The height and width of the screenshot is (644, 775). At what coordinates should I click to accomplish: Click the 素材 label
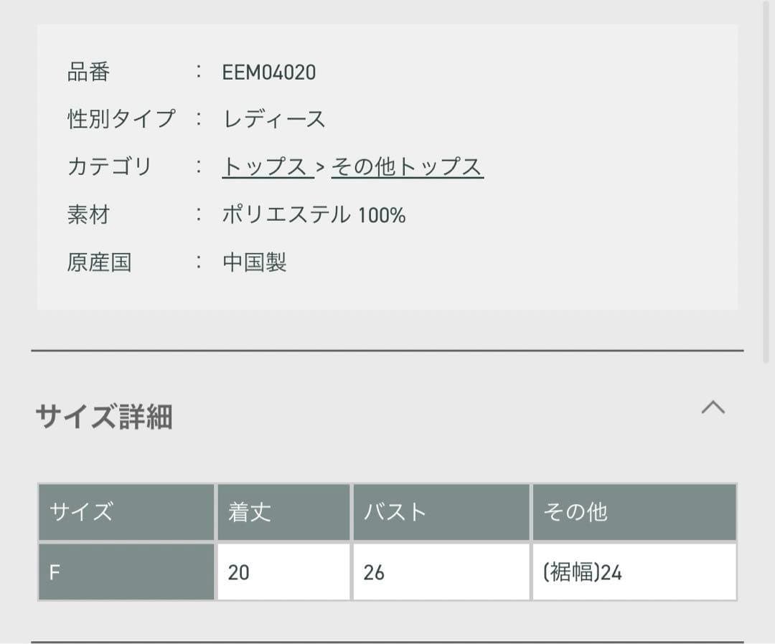[88, 214]
